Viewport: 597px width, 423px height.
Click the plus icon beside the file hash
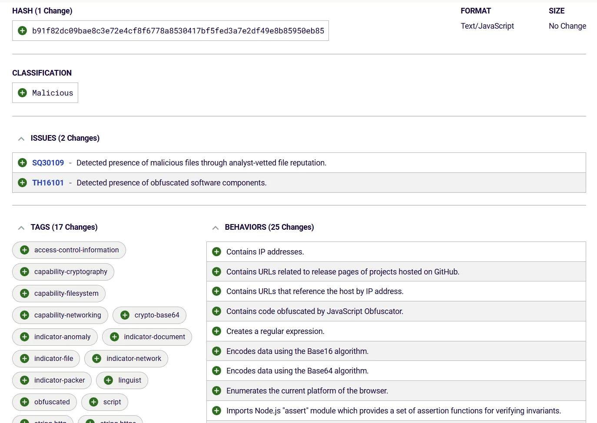click(x=22, y=30)
